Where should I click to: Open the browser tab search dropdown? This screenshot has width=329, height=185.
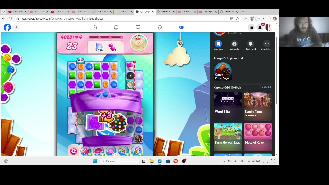4,12
